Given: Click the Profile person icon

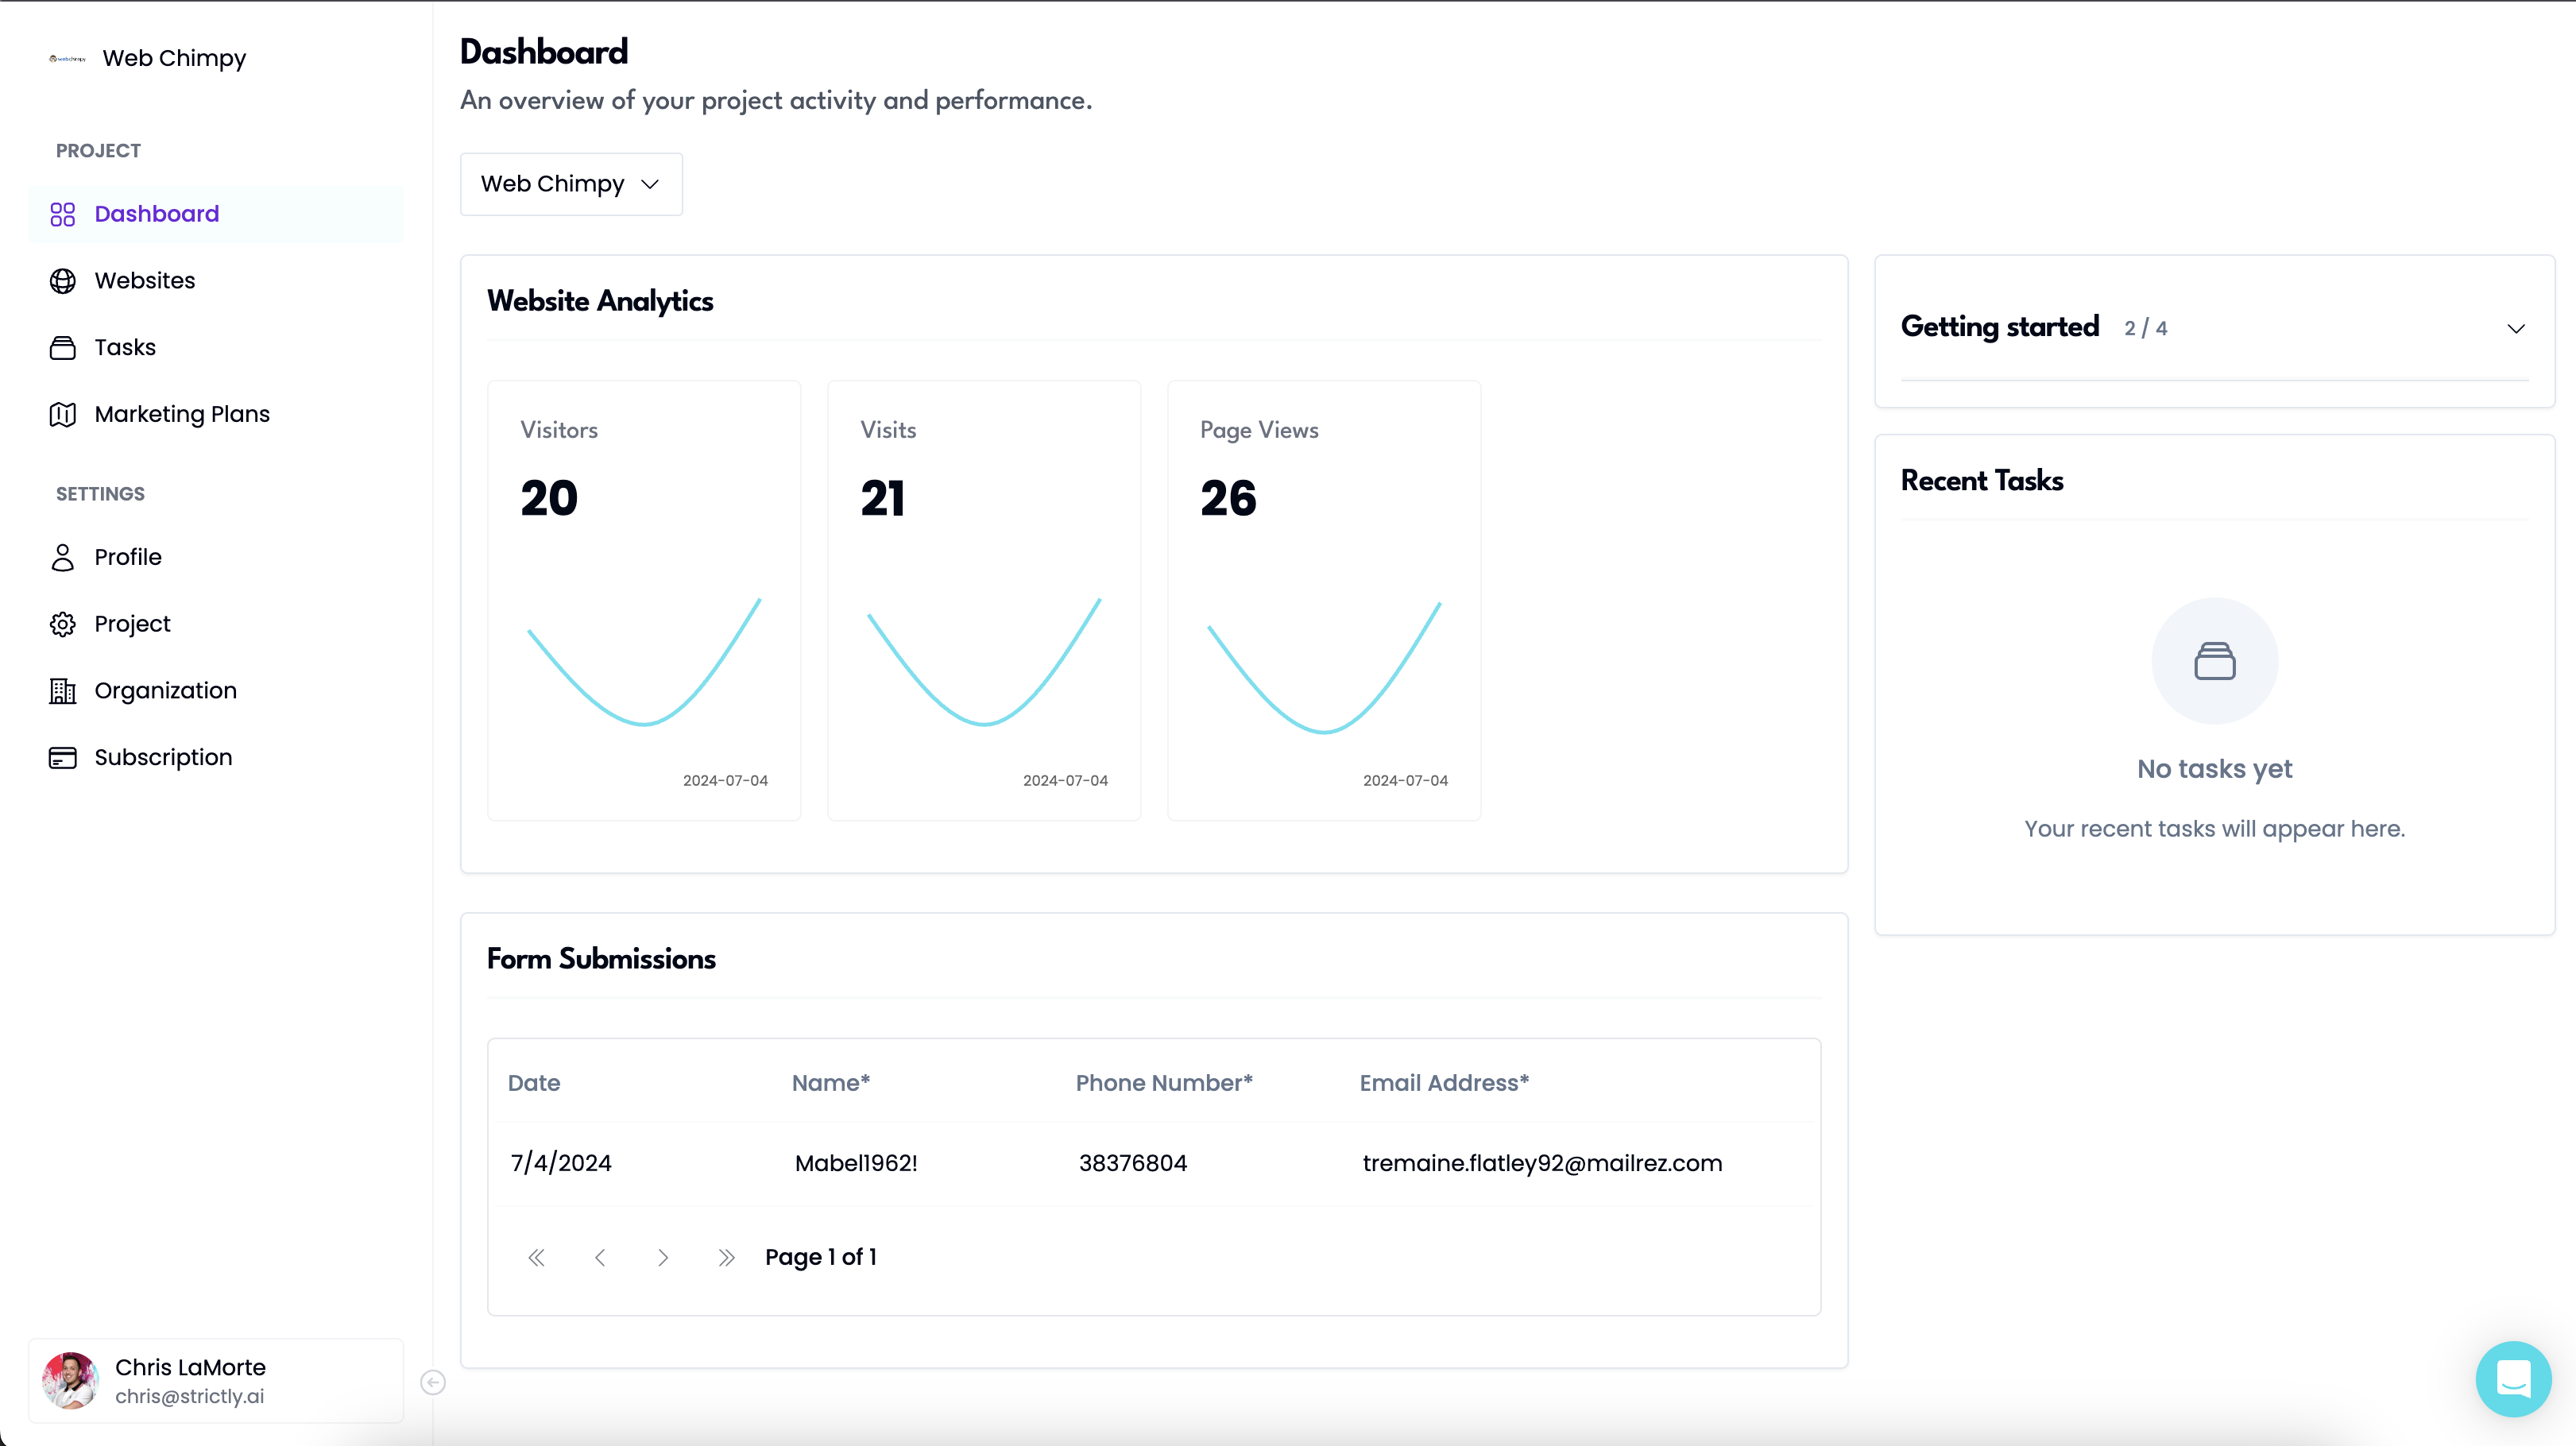Looking at the screenshot, I should (x=62, y=557).
